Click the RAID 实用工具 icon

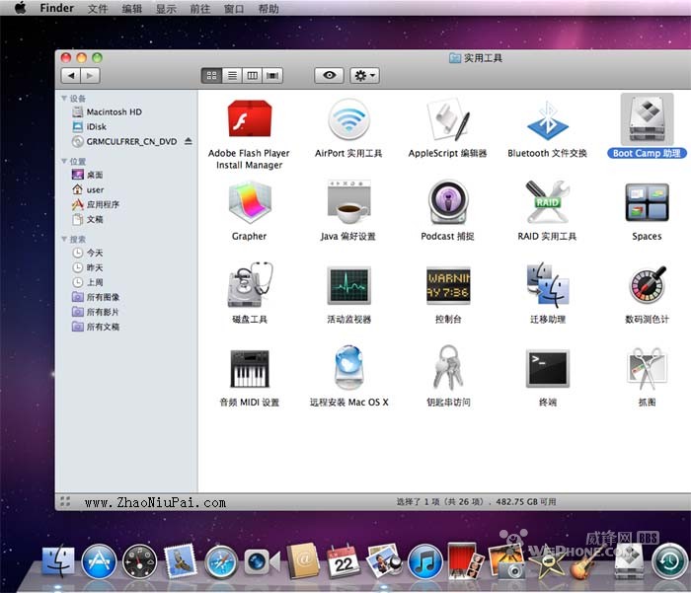click(547, 203)
